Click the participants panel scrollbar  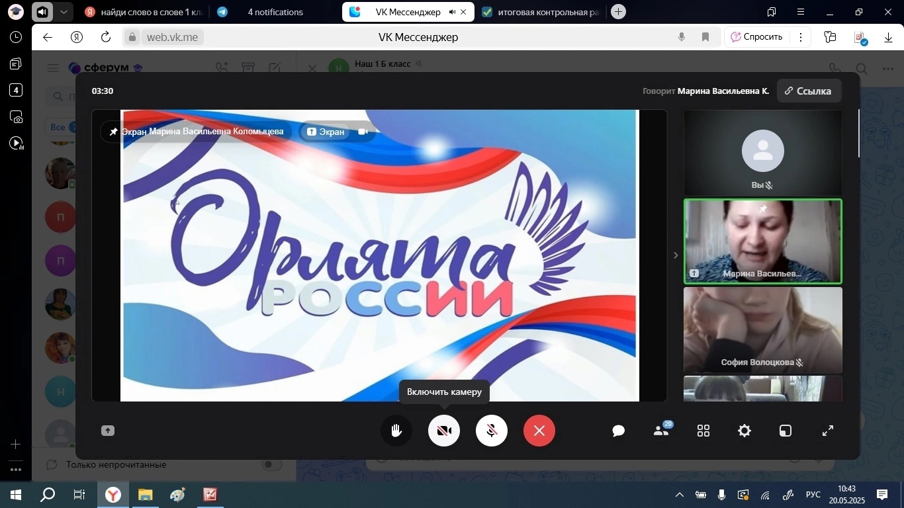pos(860,134)
